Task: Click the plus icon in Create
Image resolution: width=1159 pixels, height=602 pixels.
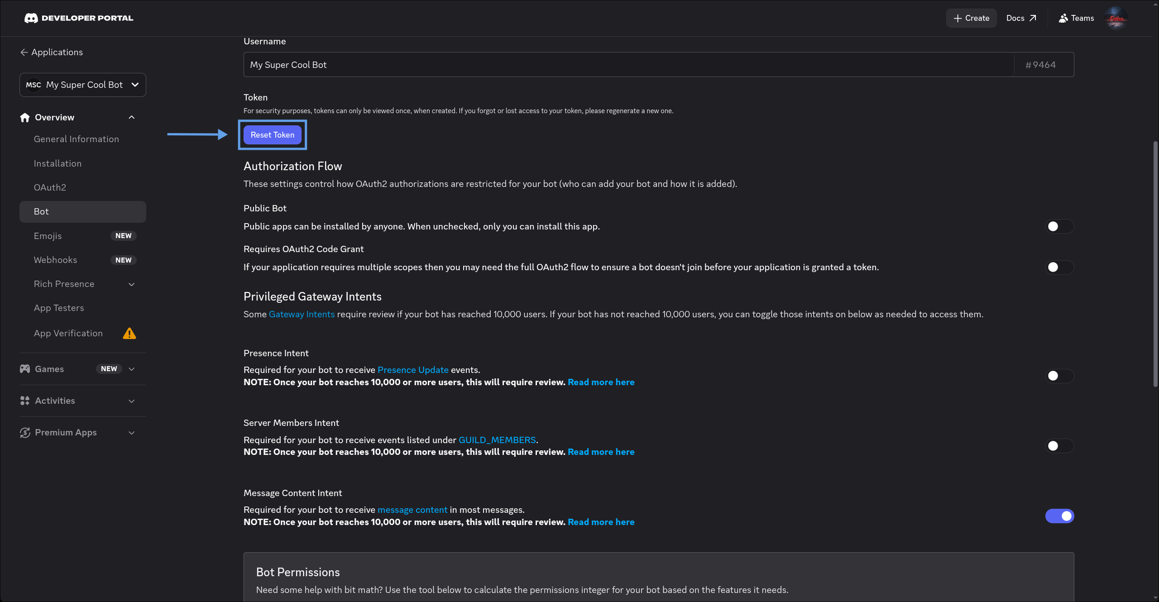Action: [958, 18]
